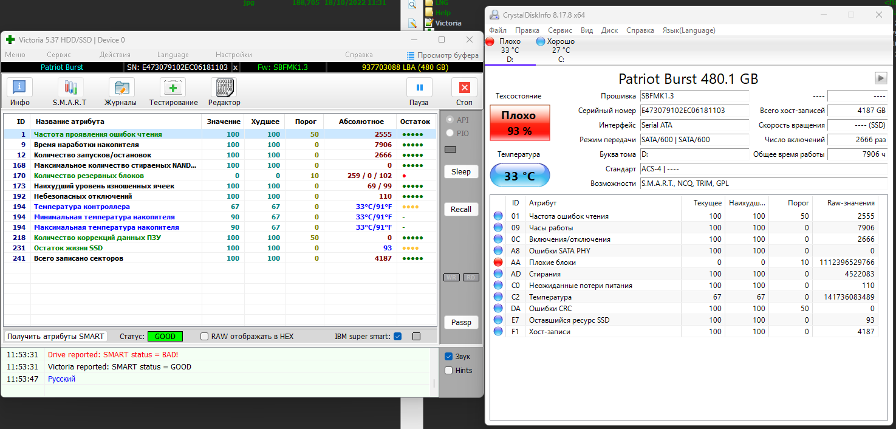Click the Пауза button in Victoria
896x429 pixels.
point(419,92)
